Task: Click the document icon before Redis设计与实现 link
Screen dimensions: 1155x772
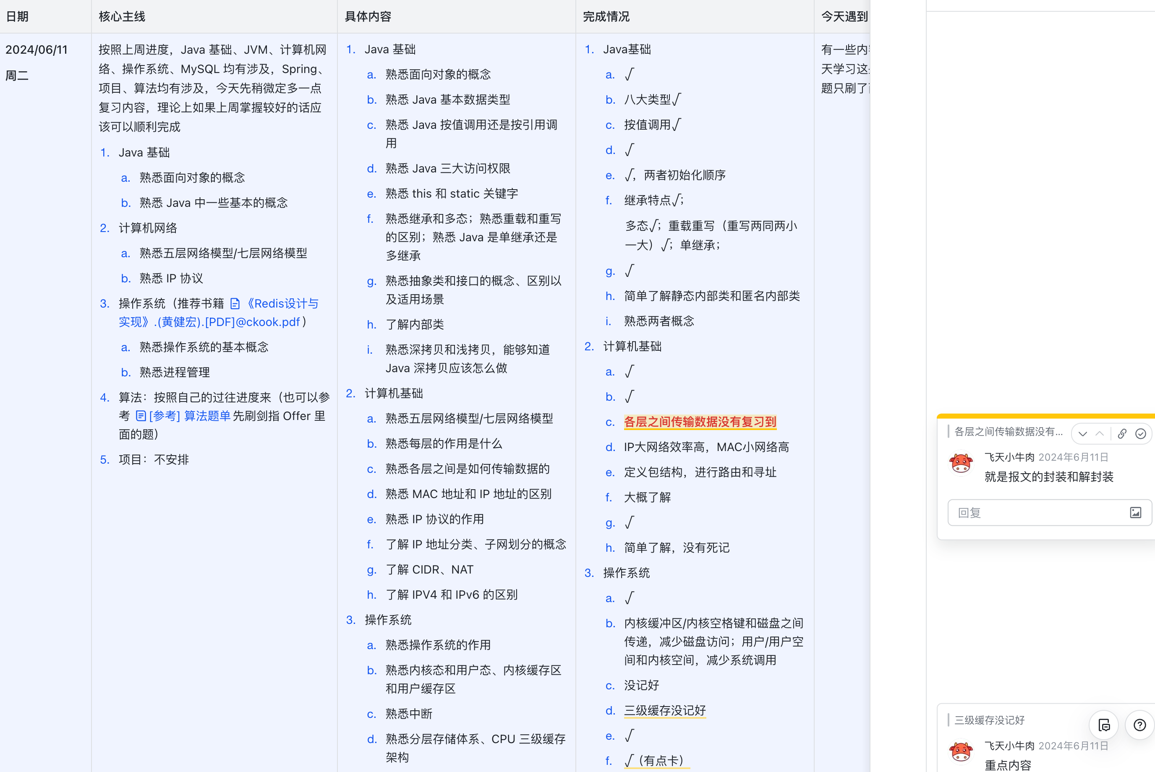Action: click(x=235, y=304)
